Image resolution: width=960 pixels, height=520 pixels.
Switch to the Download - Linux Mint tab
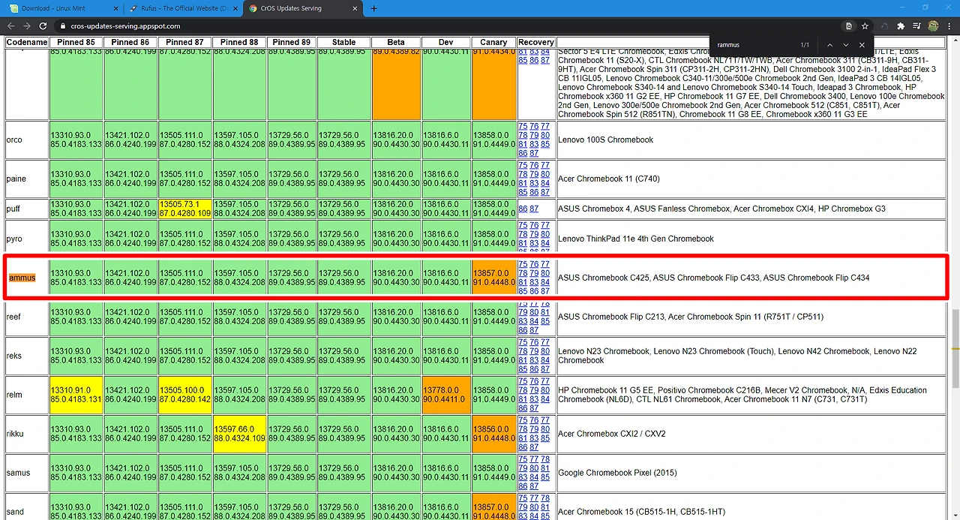pyautogui.click(x=61, y=8)
